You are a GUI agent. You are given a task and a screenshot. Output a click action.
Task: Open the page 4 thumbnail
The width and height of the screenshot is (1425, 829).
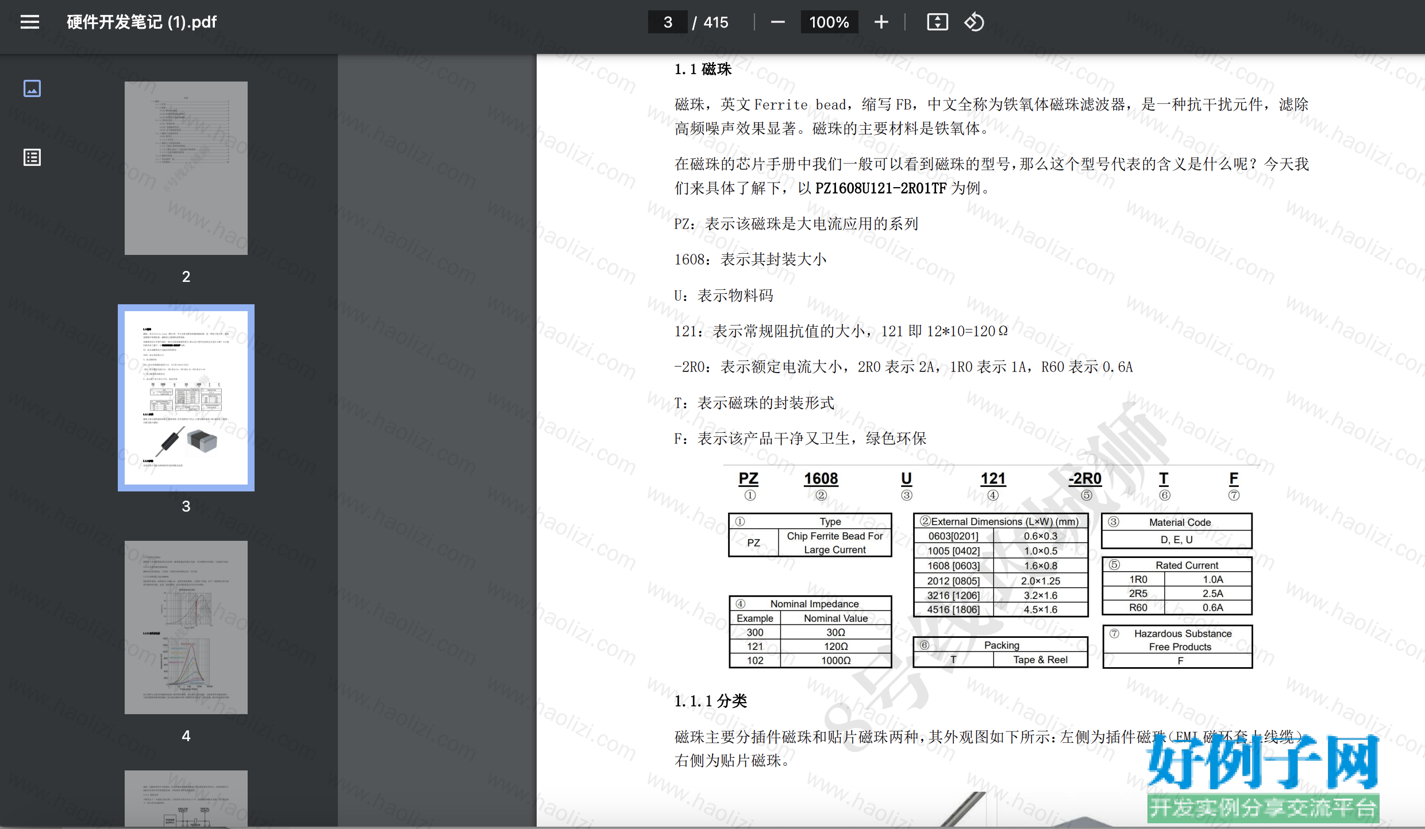186,627
